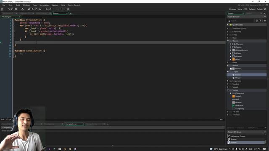Open the Build menu
269x151 pixels.
click(18, 5)
